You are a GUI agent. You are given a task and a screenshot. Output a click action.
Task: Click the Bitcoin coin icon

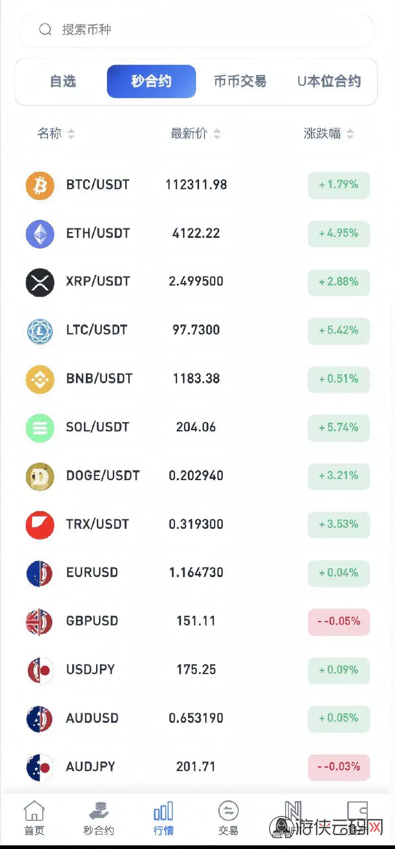click(x=40, y=185)
